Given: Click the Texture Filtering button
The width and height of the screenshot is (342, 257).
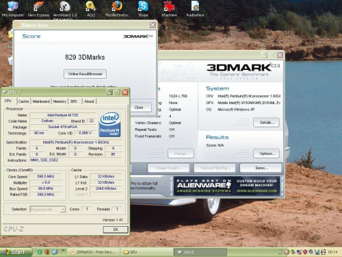Looking at the screenshot, I should (215, 168).
